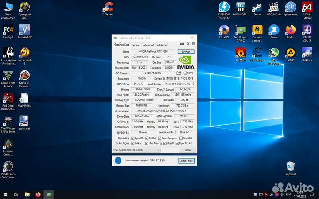The image size is (319, 199).
Task: Launch DAEMON Tools Lite shortcut
Action: 224,11
